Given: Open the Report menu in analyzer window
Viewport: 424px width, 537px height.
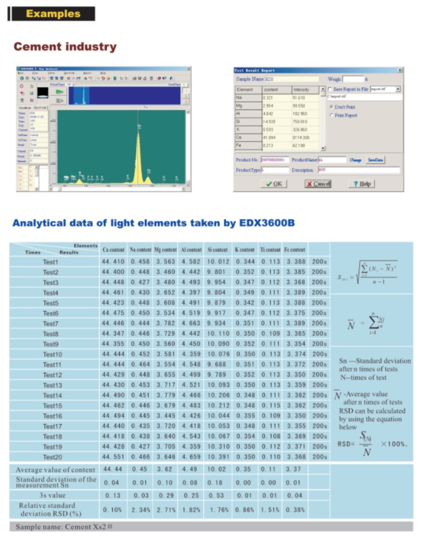Looking at the screenshot, I should click(x=87, y=73).
